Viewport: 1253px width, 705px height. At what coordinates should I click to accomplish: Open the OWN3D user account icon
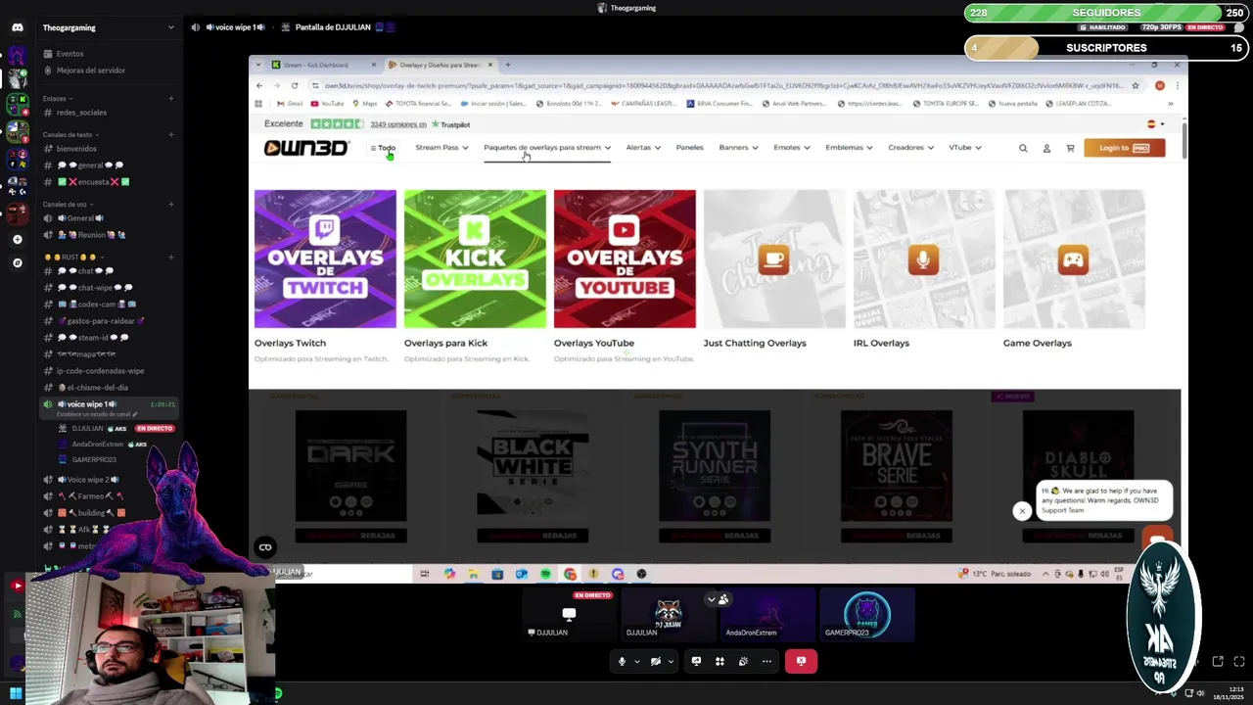click(1046, 148)
